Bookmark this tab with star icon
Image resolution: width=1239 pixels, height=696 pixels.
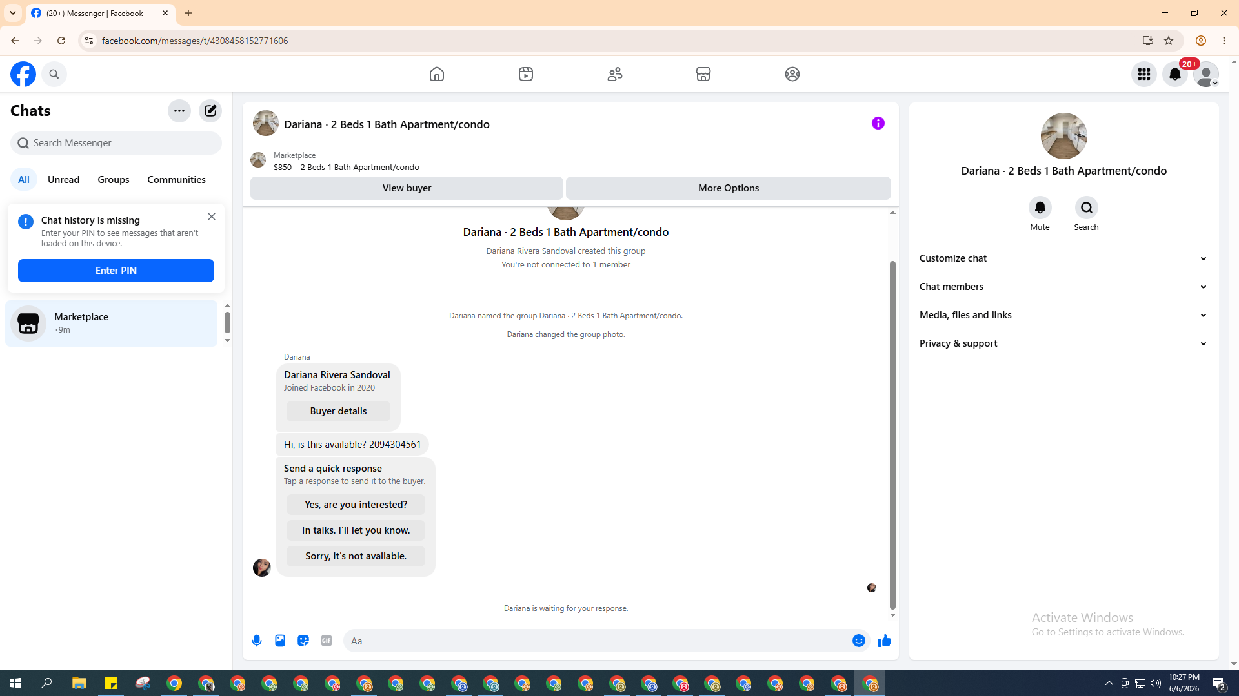pos(1169,41)
